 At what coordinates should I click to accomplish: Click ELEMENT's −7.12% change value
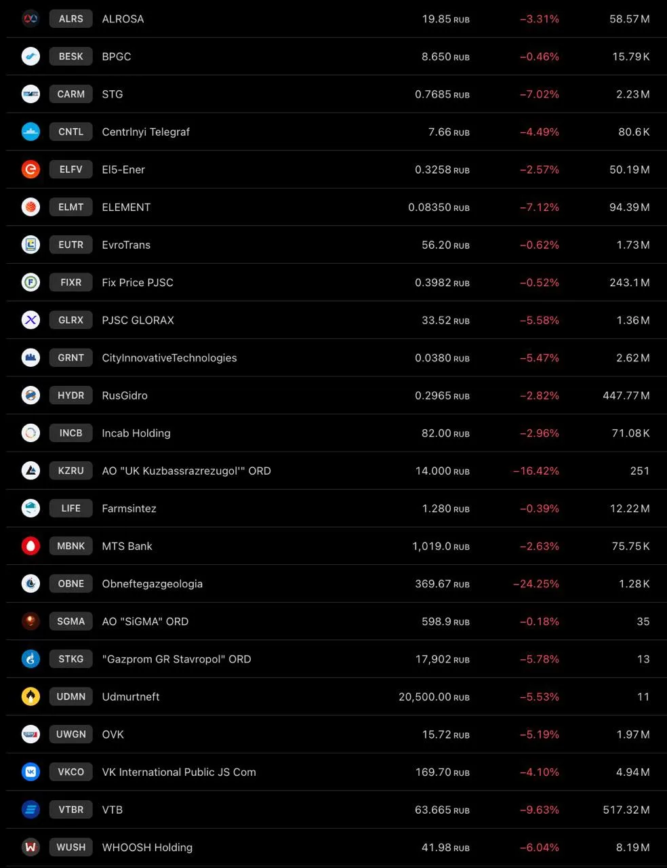pyautogui.click(x=540, y=207)
